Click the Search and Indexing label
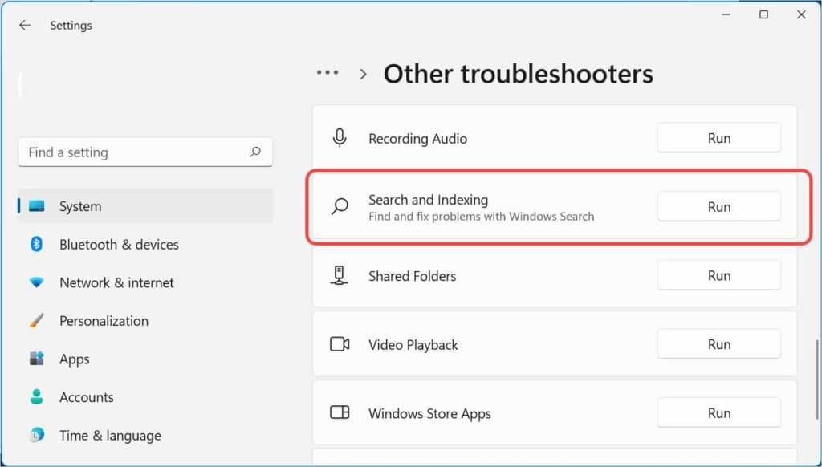 click(x=429, y=200)
